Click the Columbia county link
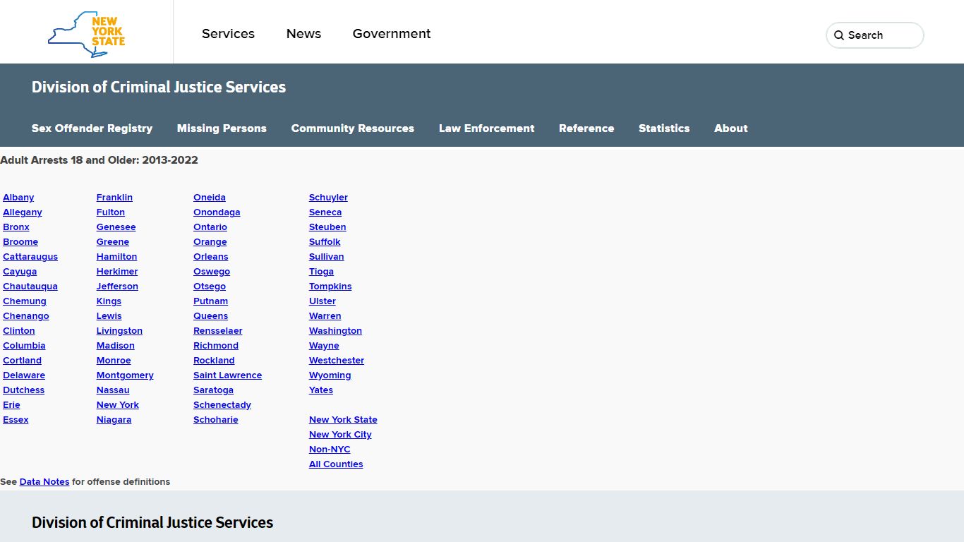The width and height of the screenshot is (964, 542). pyautogui.click(x=24, y=346)
